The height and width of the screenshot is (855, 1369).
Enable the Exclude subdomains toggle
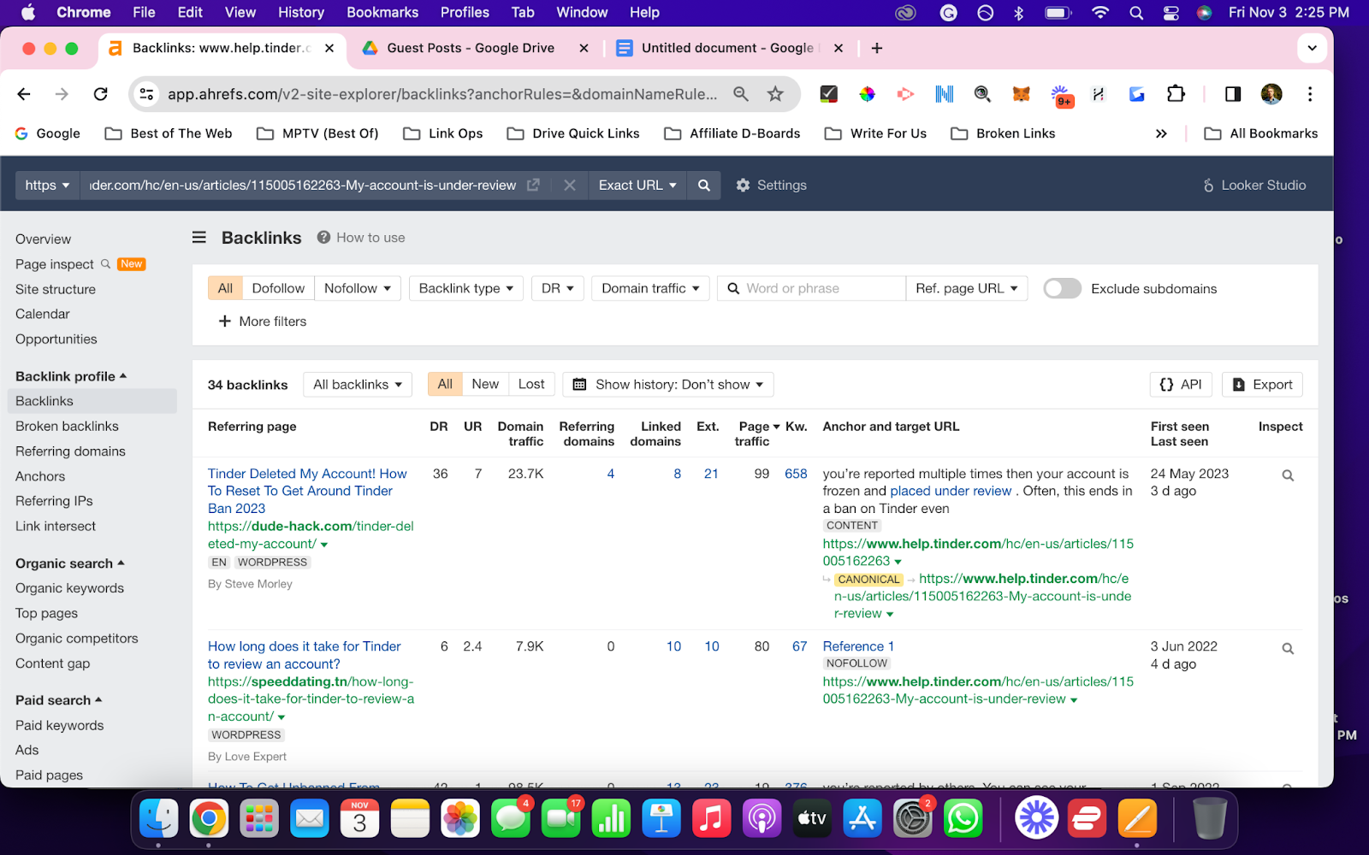click(x=1062, y=288)
